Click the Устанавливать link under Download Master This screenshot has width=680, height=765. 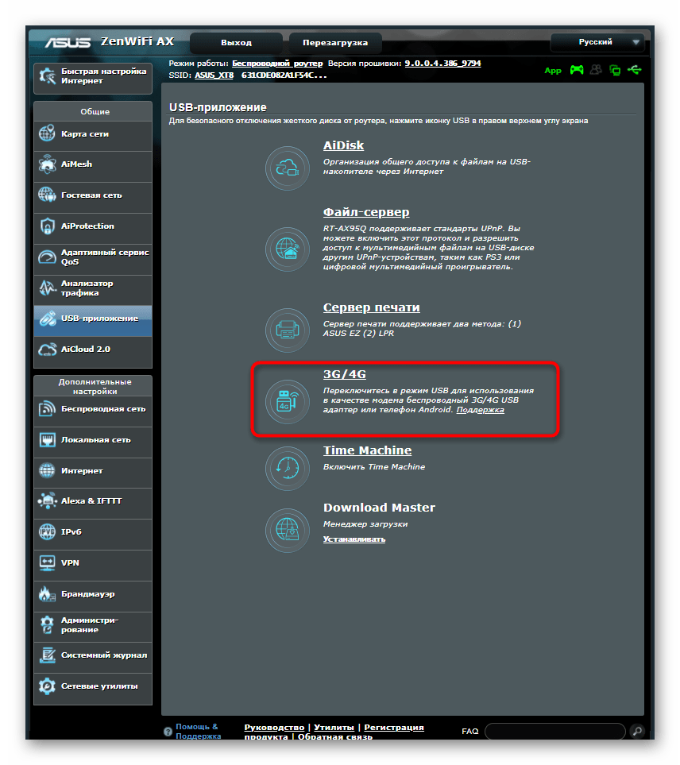(354, 539)
